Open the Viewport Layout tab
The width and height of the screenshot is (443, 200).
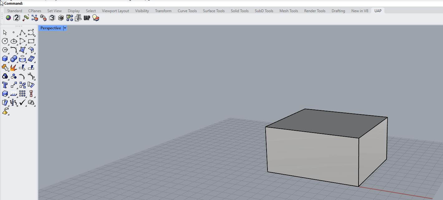tap(115, 11)
